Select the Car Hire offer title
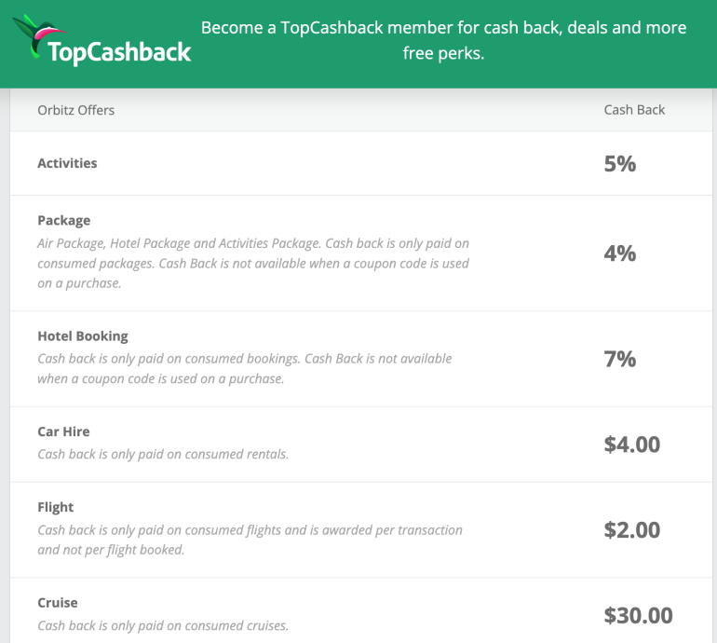Image resolution: width=717 pixels, height=643 pixels. click(x=63, y=432)
